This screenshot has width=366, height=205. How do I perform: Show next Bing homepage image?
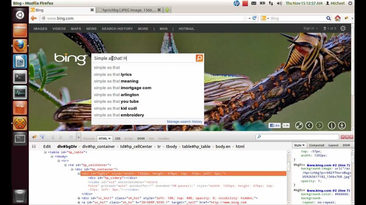pyautogui.click(x=319, y=125)
